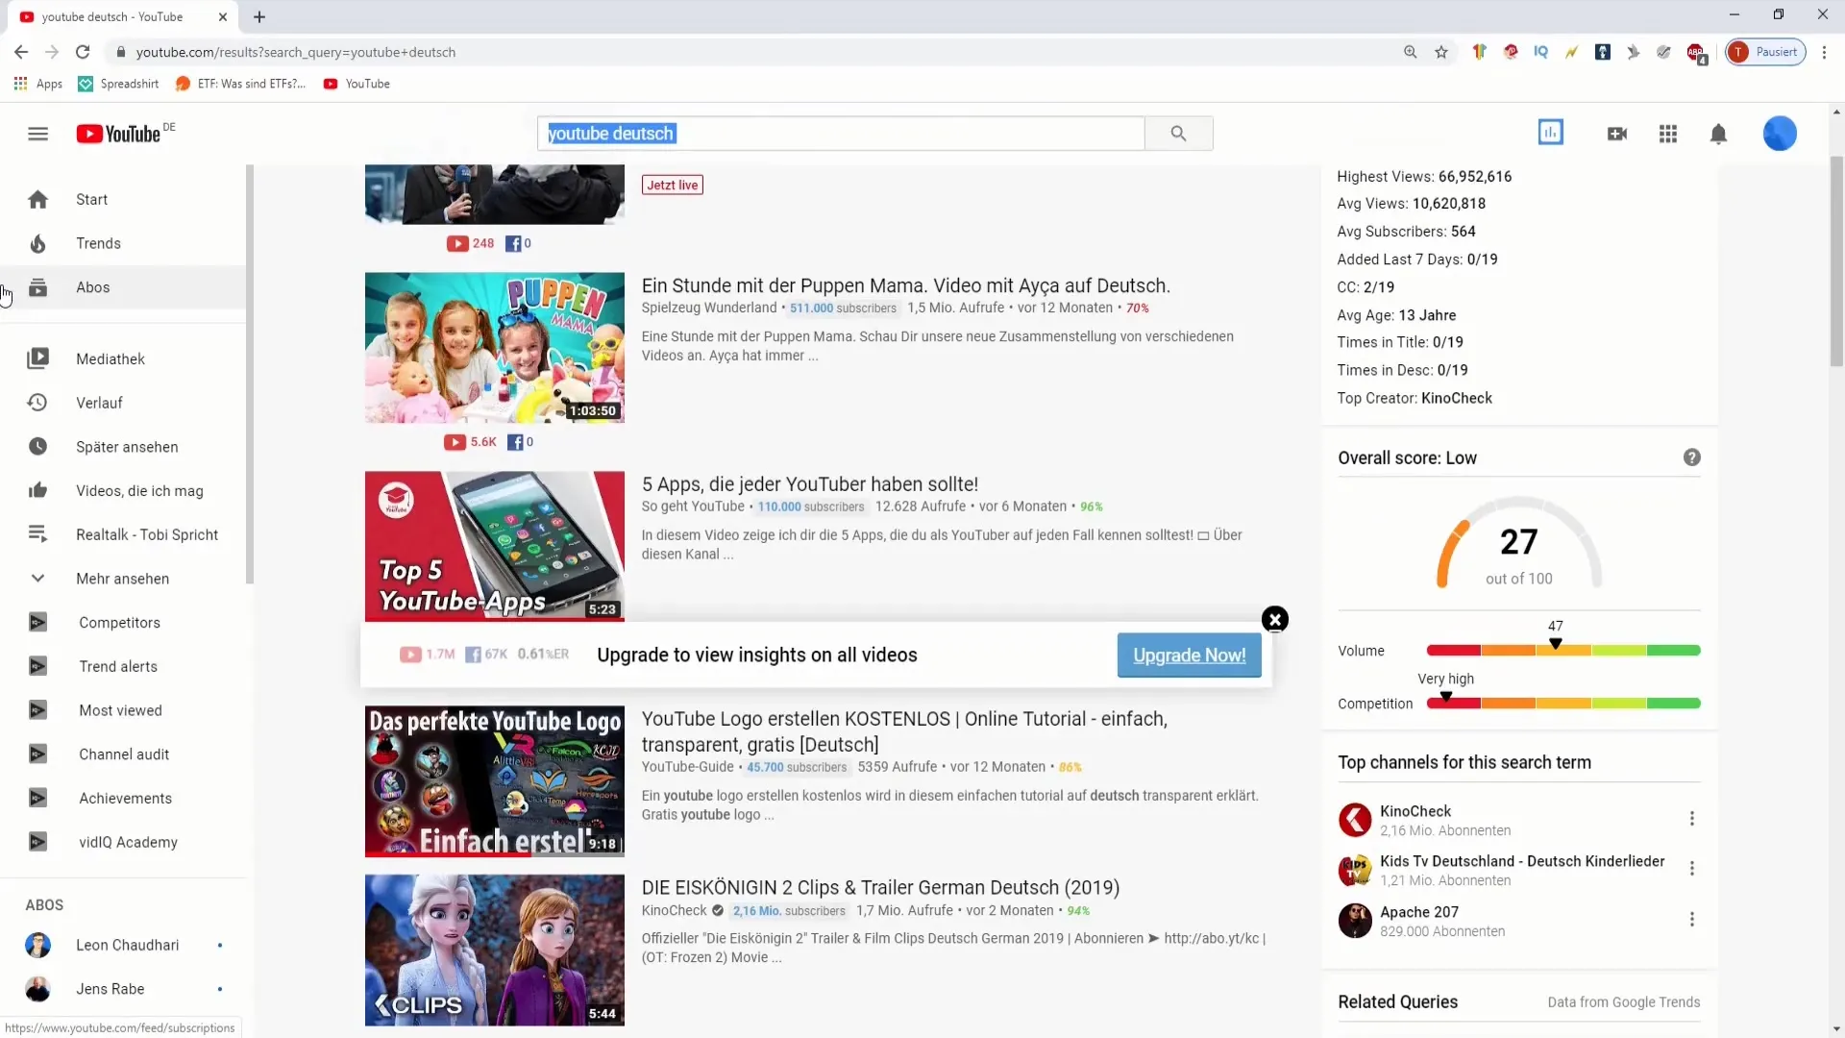
Task: Click the Volume score bar
Action: pyautogui.click(x=1562, y=651)
